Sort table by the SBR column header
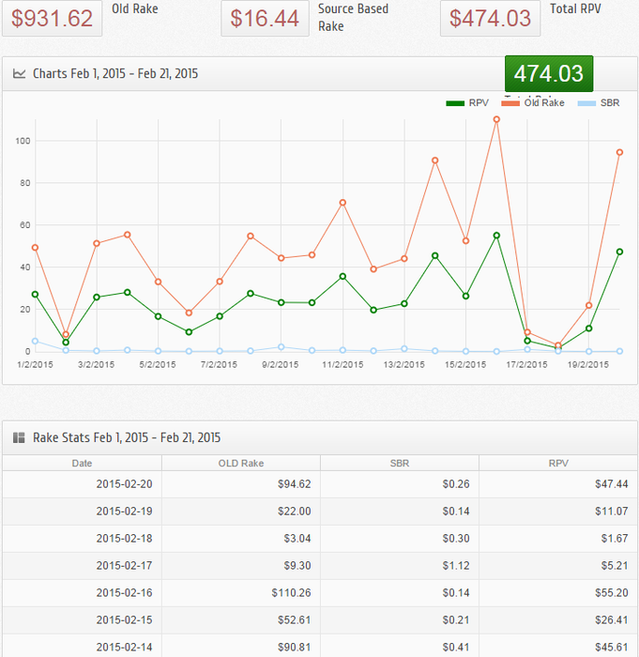This screenshot has height=657, width=639. pos(400,463)
